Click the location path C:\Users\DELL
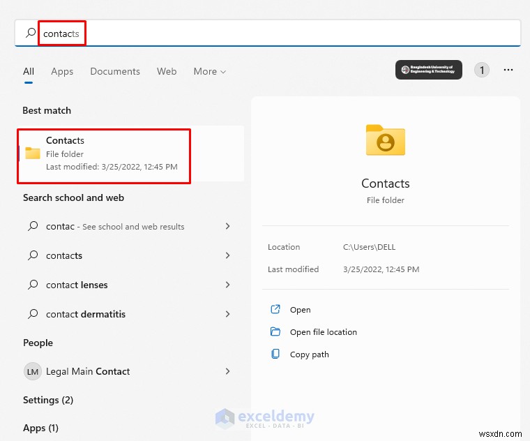The height and width of the screenshot is (441, 530). 369,247
